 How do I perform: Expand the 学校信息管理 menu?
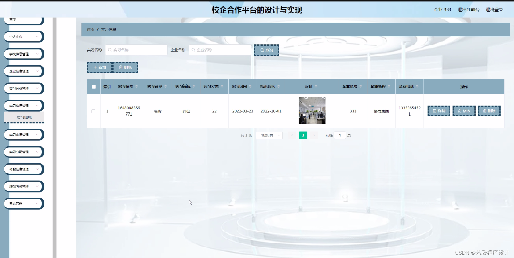(x=24, y=54)
